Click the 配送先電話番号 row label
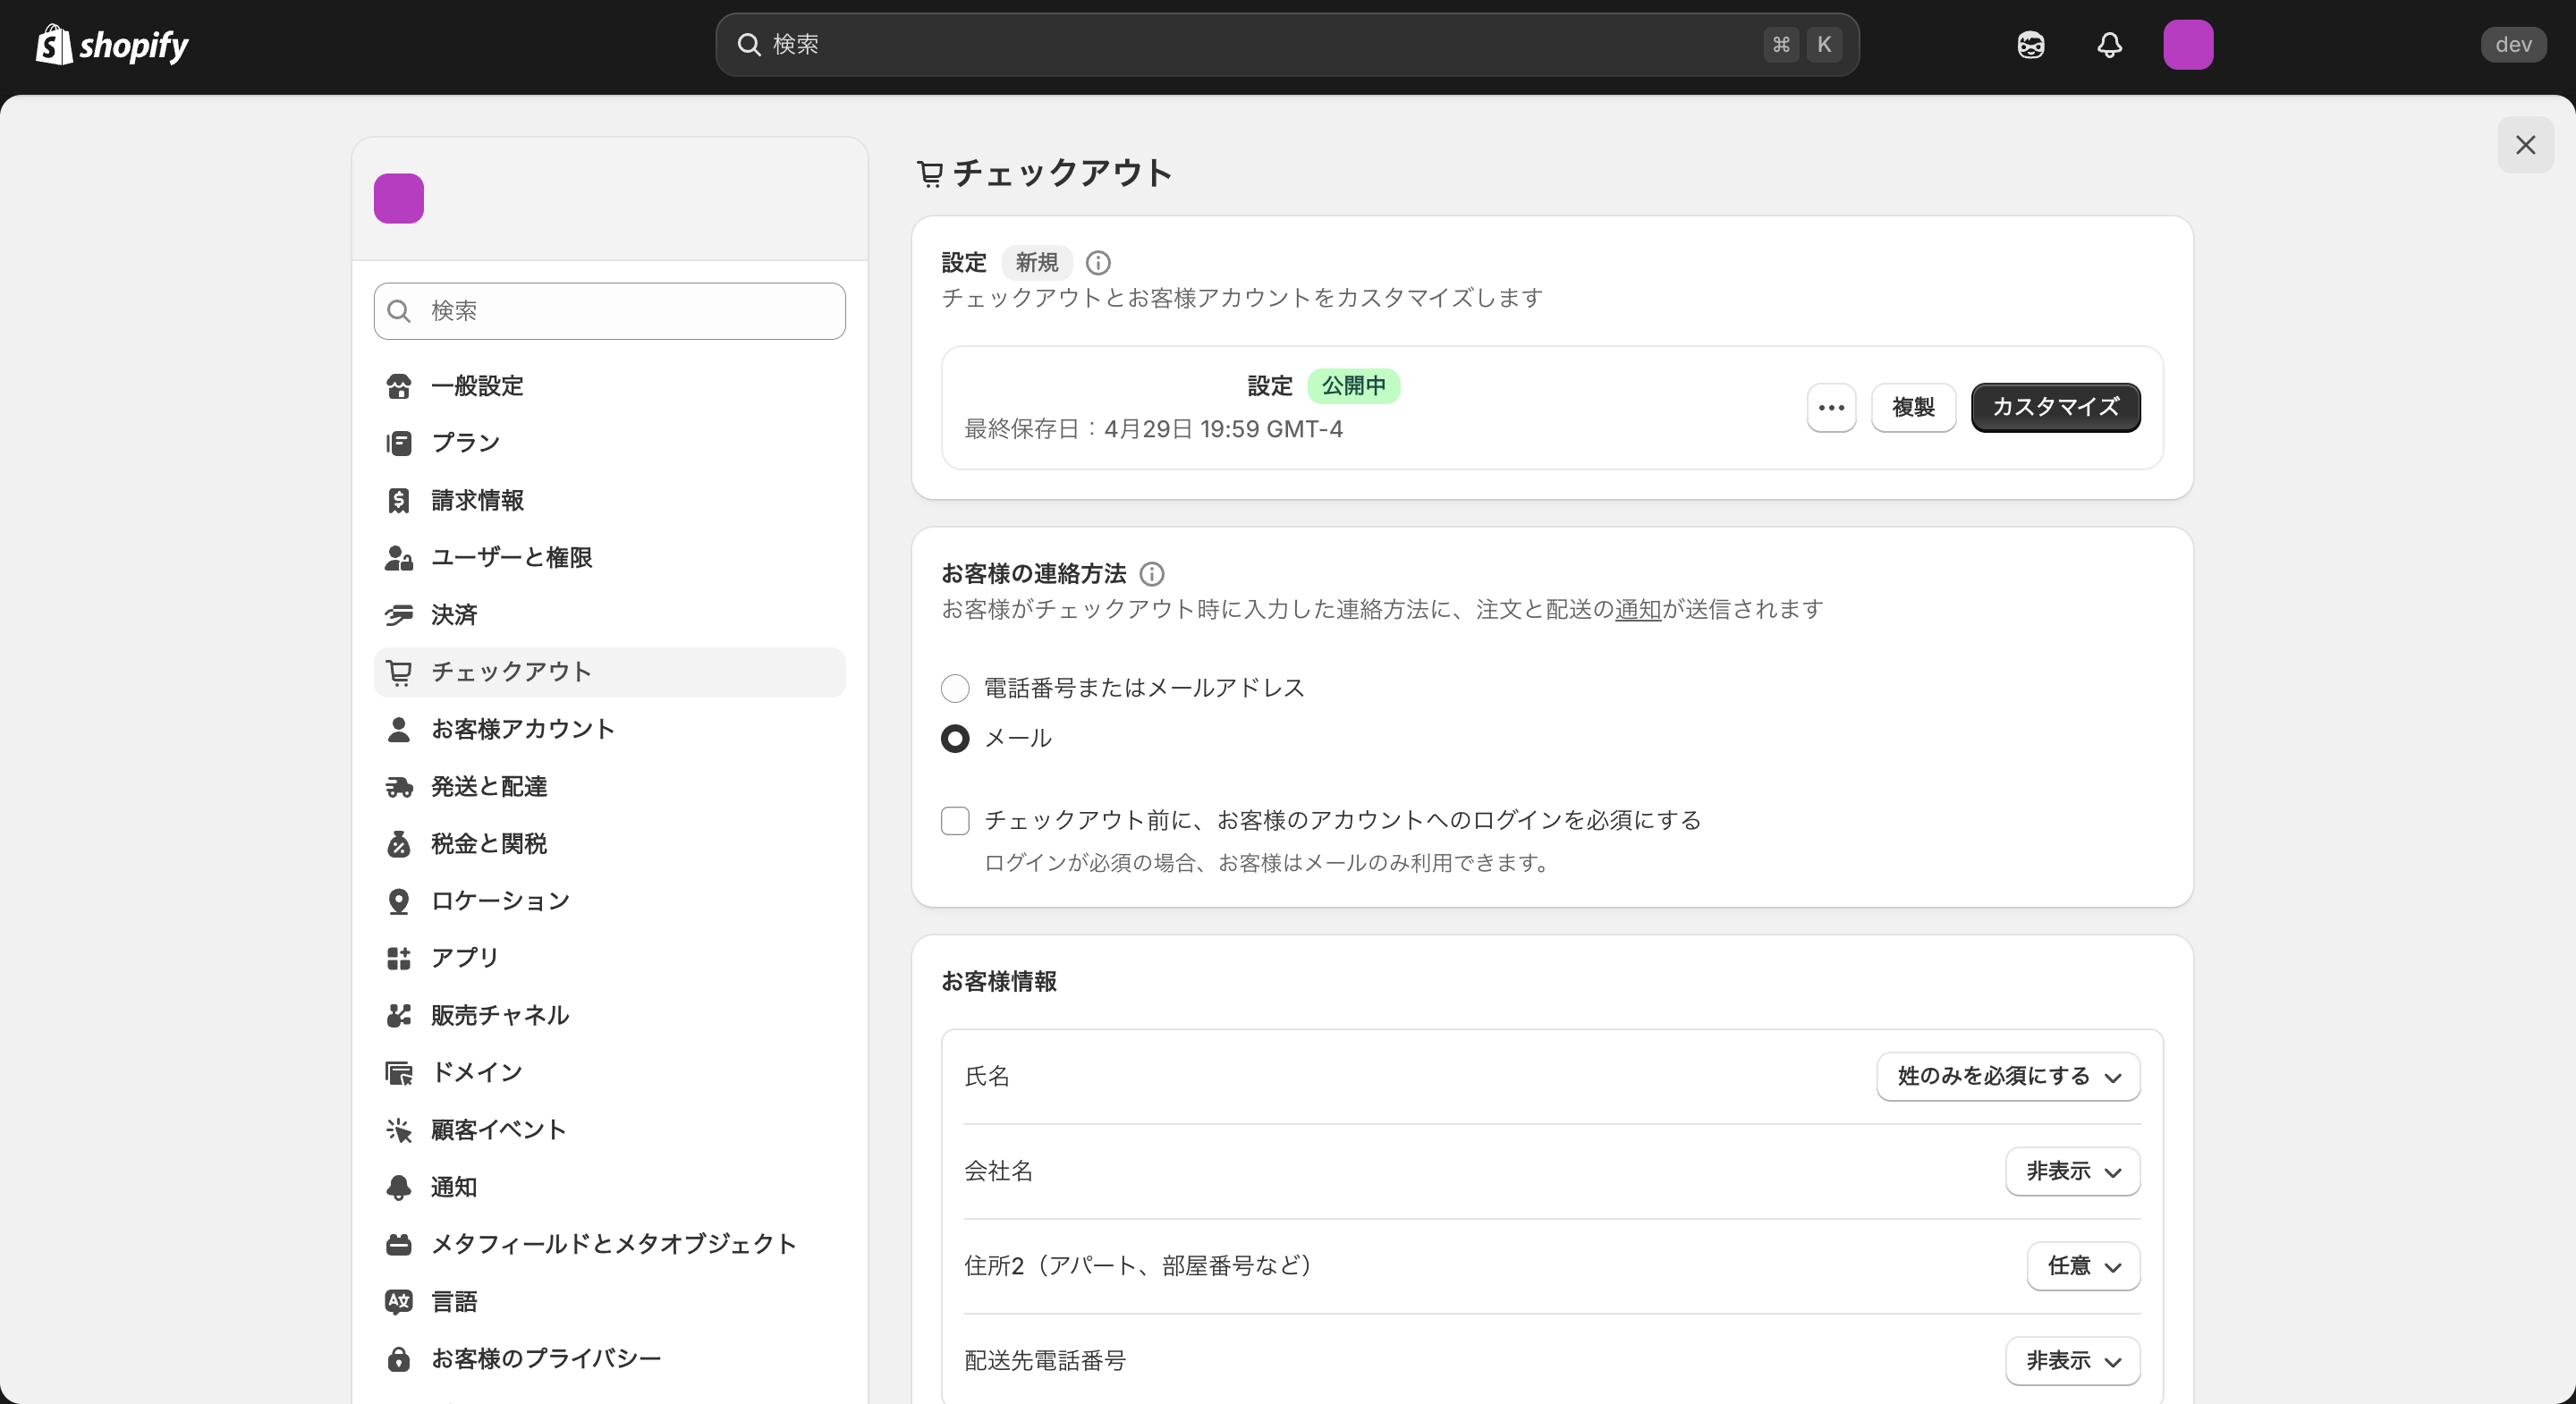The width and height of the screenshot is (2576, 1404). tap(1045, 1361)
